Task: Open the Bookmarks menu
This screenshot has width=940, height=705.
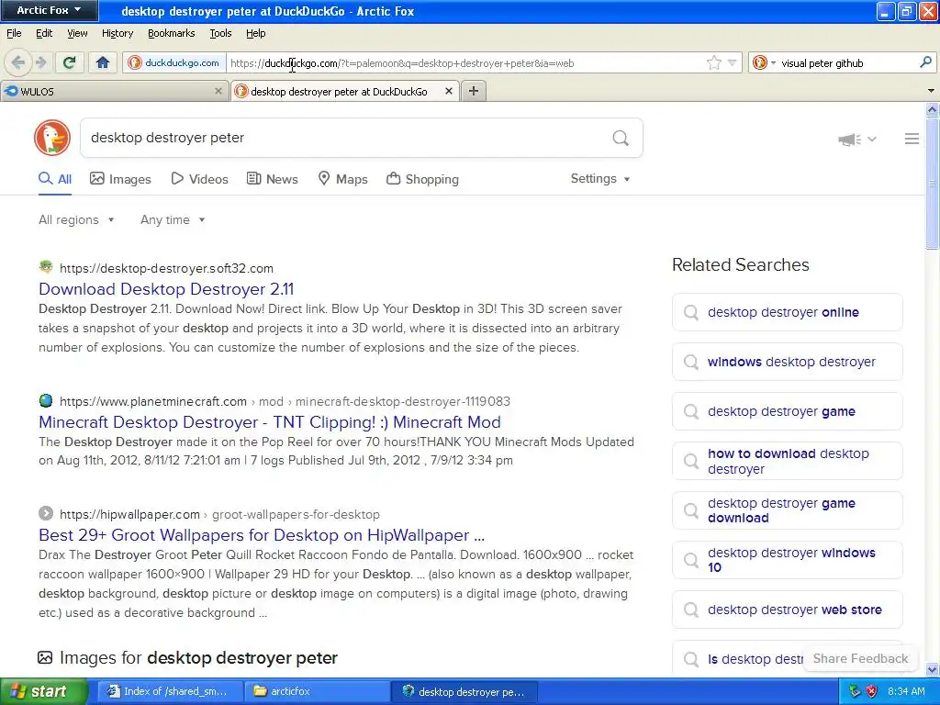Action: tap(172, 33)
